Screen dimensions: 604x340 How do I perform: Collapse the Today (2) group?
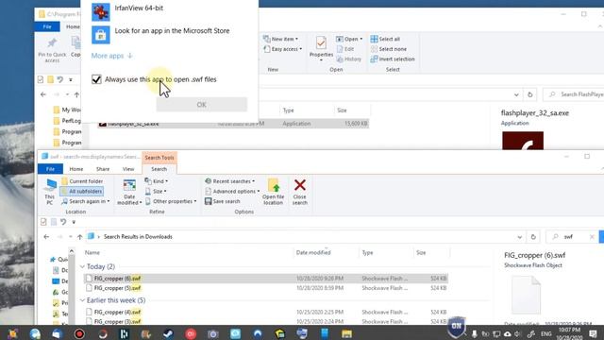(82, 266)
